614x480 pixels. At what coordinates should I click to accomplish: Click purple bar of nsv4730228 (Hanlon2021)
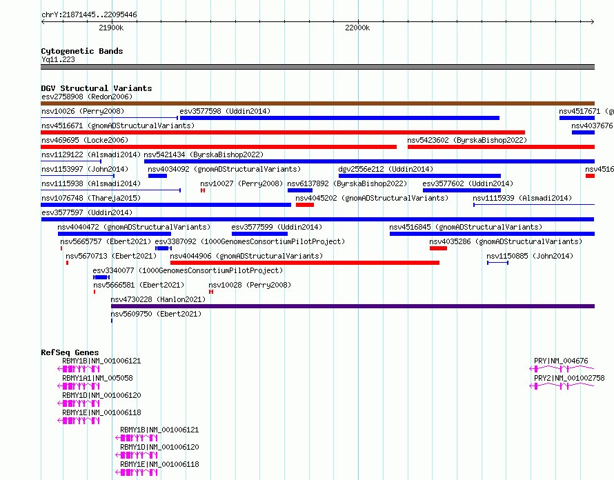point(353,306)
